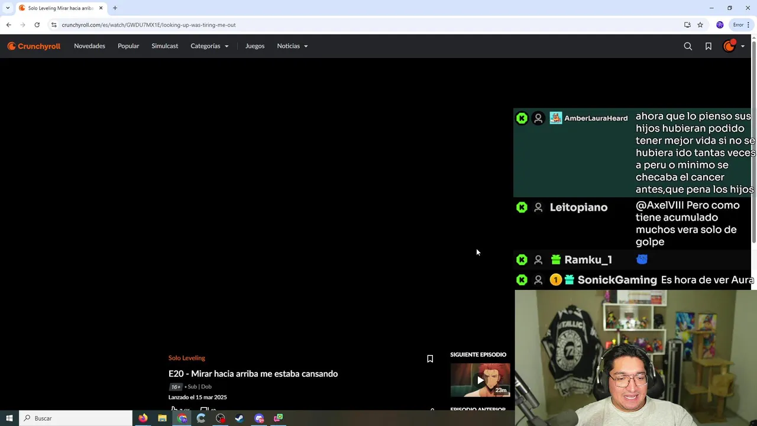Go forward in browser history
This screenshot has height=426, width=757.
[x=22, y=25]
